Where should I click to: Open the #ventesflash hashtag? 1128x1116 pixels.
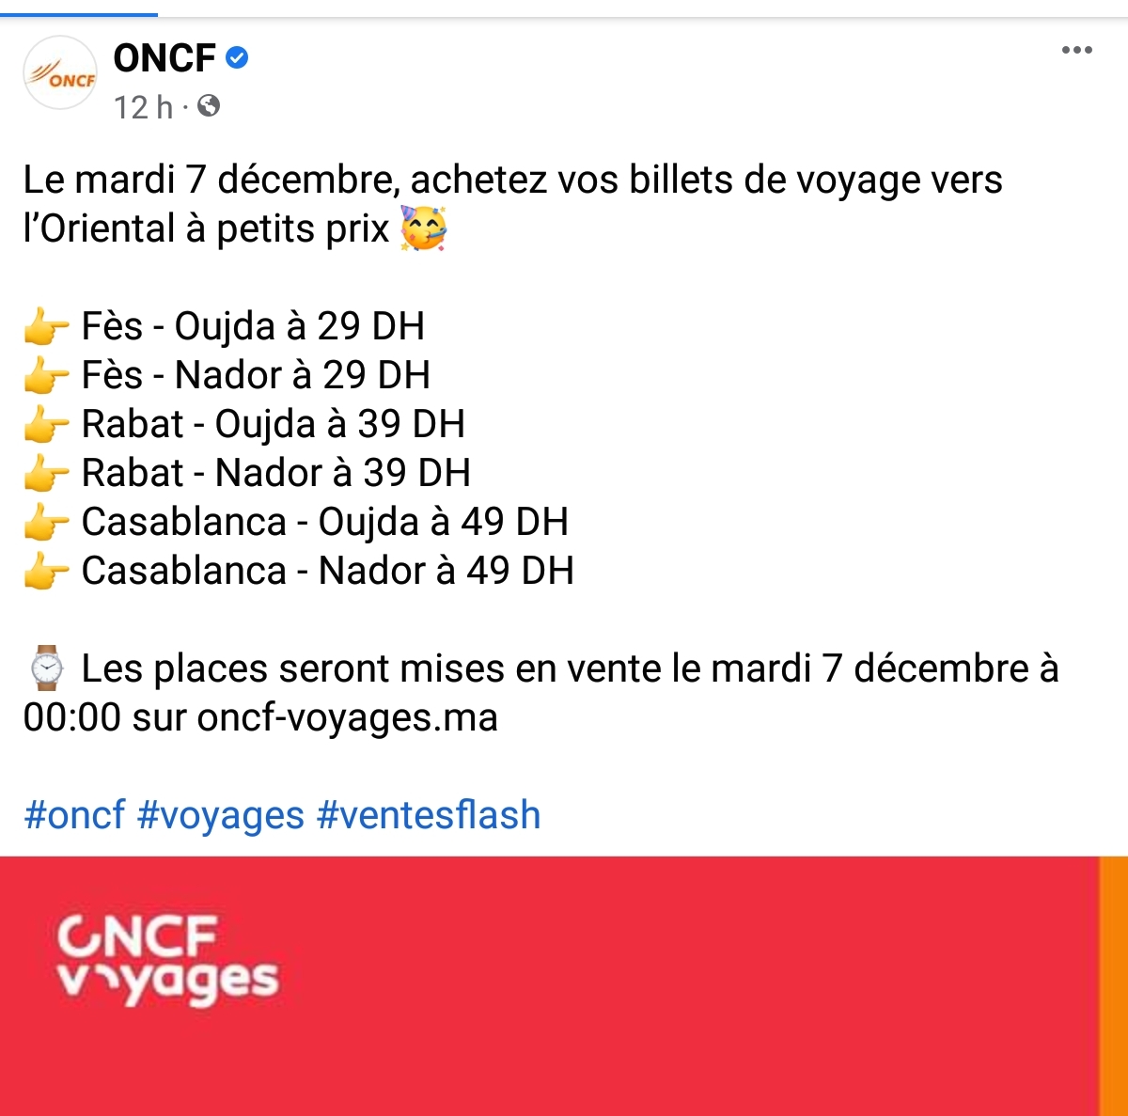pyautogui.click(x=429, y=815)
